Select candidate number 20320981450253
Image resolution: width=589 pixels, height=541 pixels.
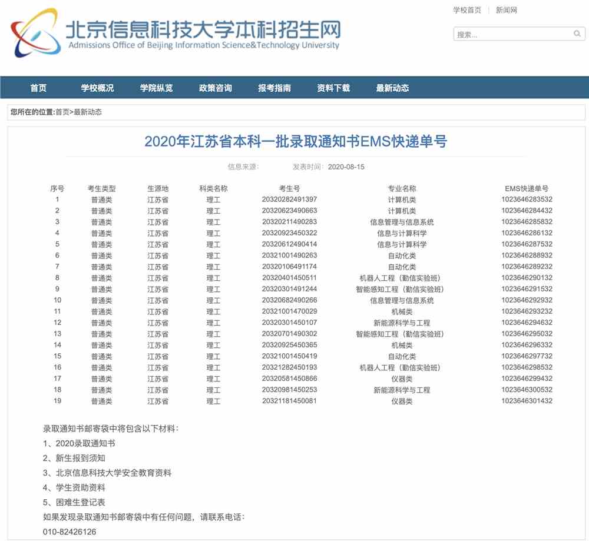pyautogui.click(x=289, y=390)
